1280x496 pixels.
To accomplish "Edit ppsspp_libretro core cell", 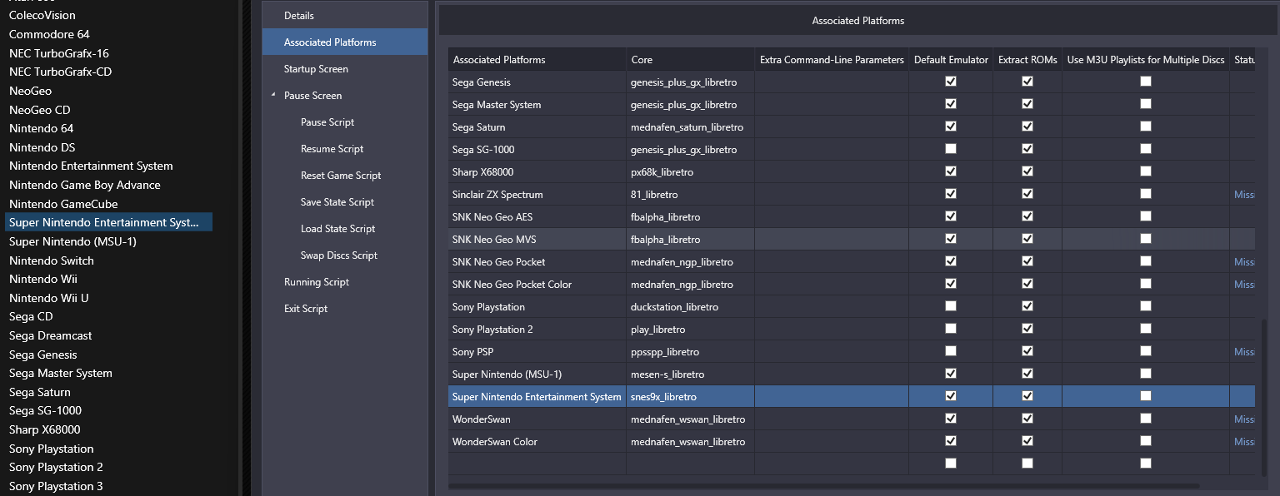I will (690, 351).
